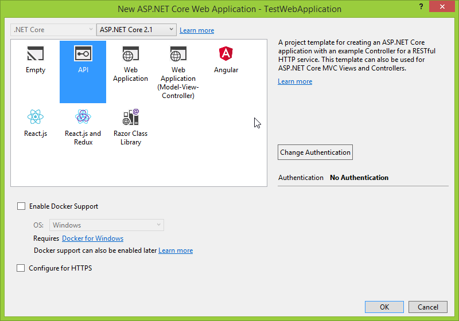Click the 'Angular' label text
The height and width of the screenshot is (321, 459).
[x=226, y=70]
